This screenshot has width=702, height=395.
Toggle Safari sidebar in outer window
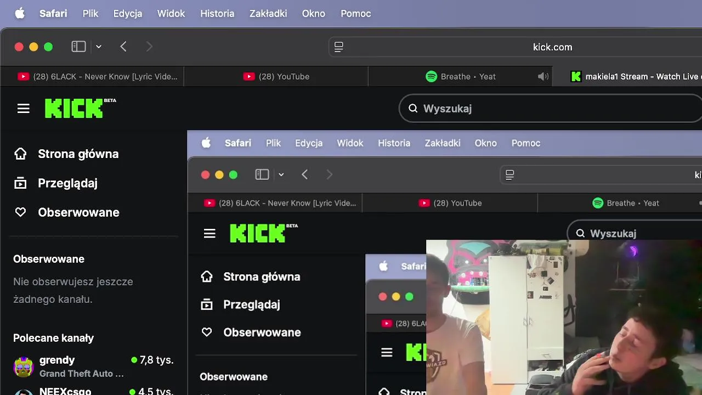point(79,47)
